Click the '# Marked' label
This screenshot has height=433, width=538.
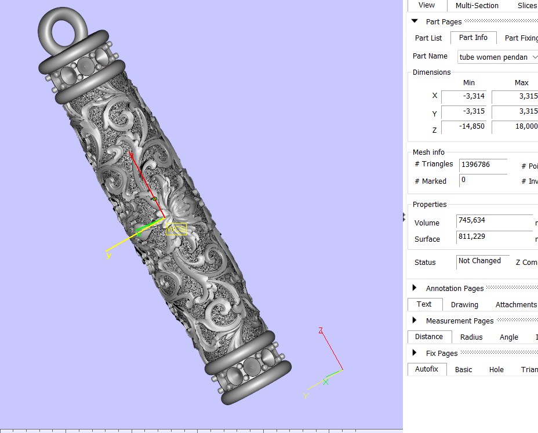431,181
